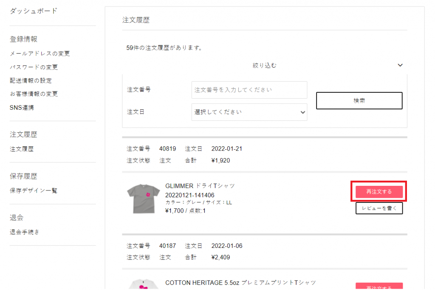Open the gray GLIMMER T-shirt thumbnail

(x=143, y=199)
